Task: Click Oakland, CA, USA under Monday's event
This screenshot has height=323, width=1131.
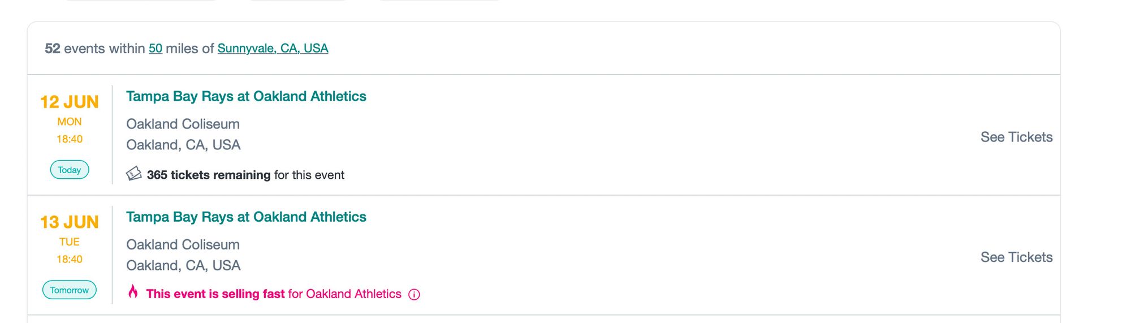Action: (183, 145)
